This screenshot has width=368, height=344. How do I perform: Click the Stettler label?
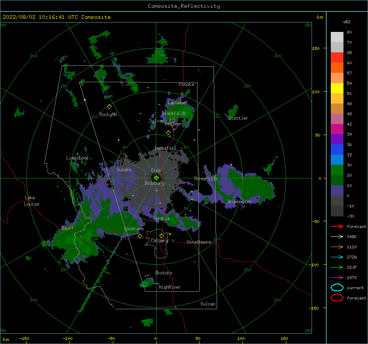tap(238, 118)
